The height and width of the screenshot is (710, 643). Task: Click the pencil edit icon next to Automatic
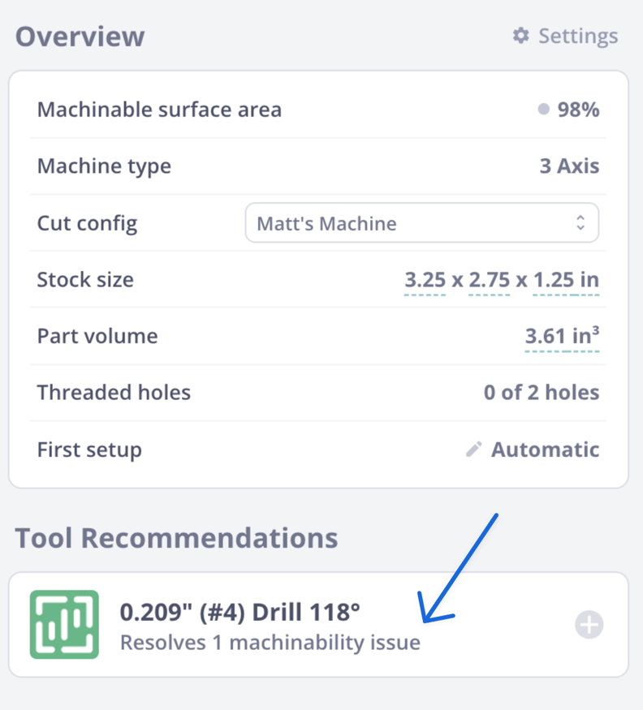coord(473,449)
